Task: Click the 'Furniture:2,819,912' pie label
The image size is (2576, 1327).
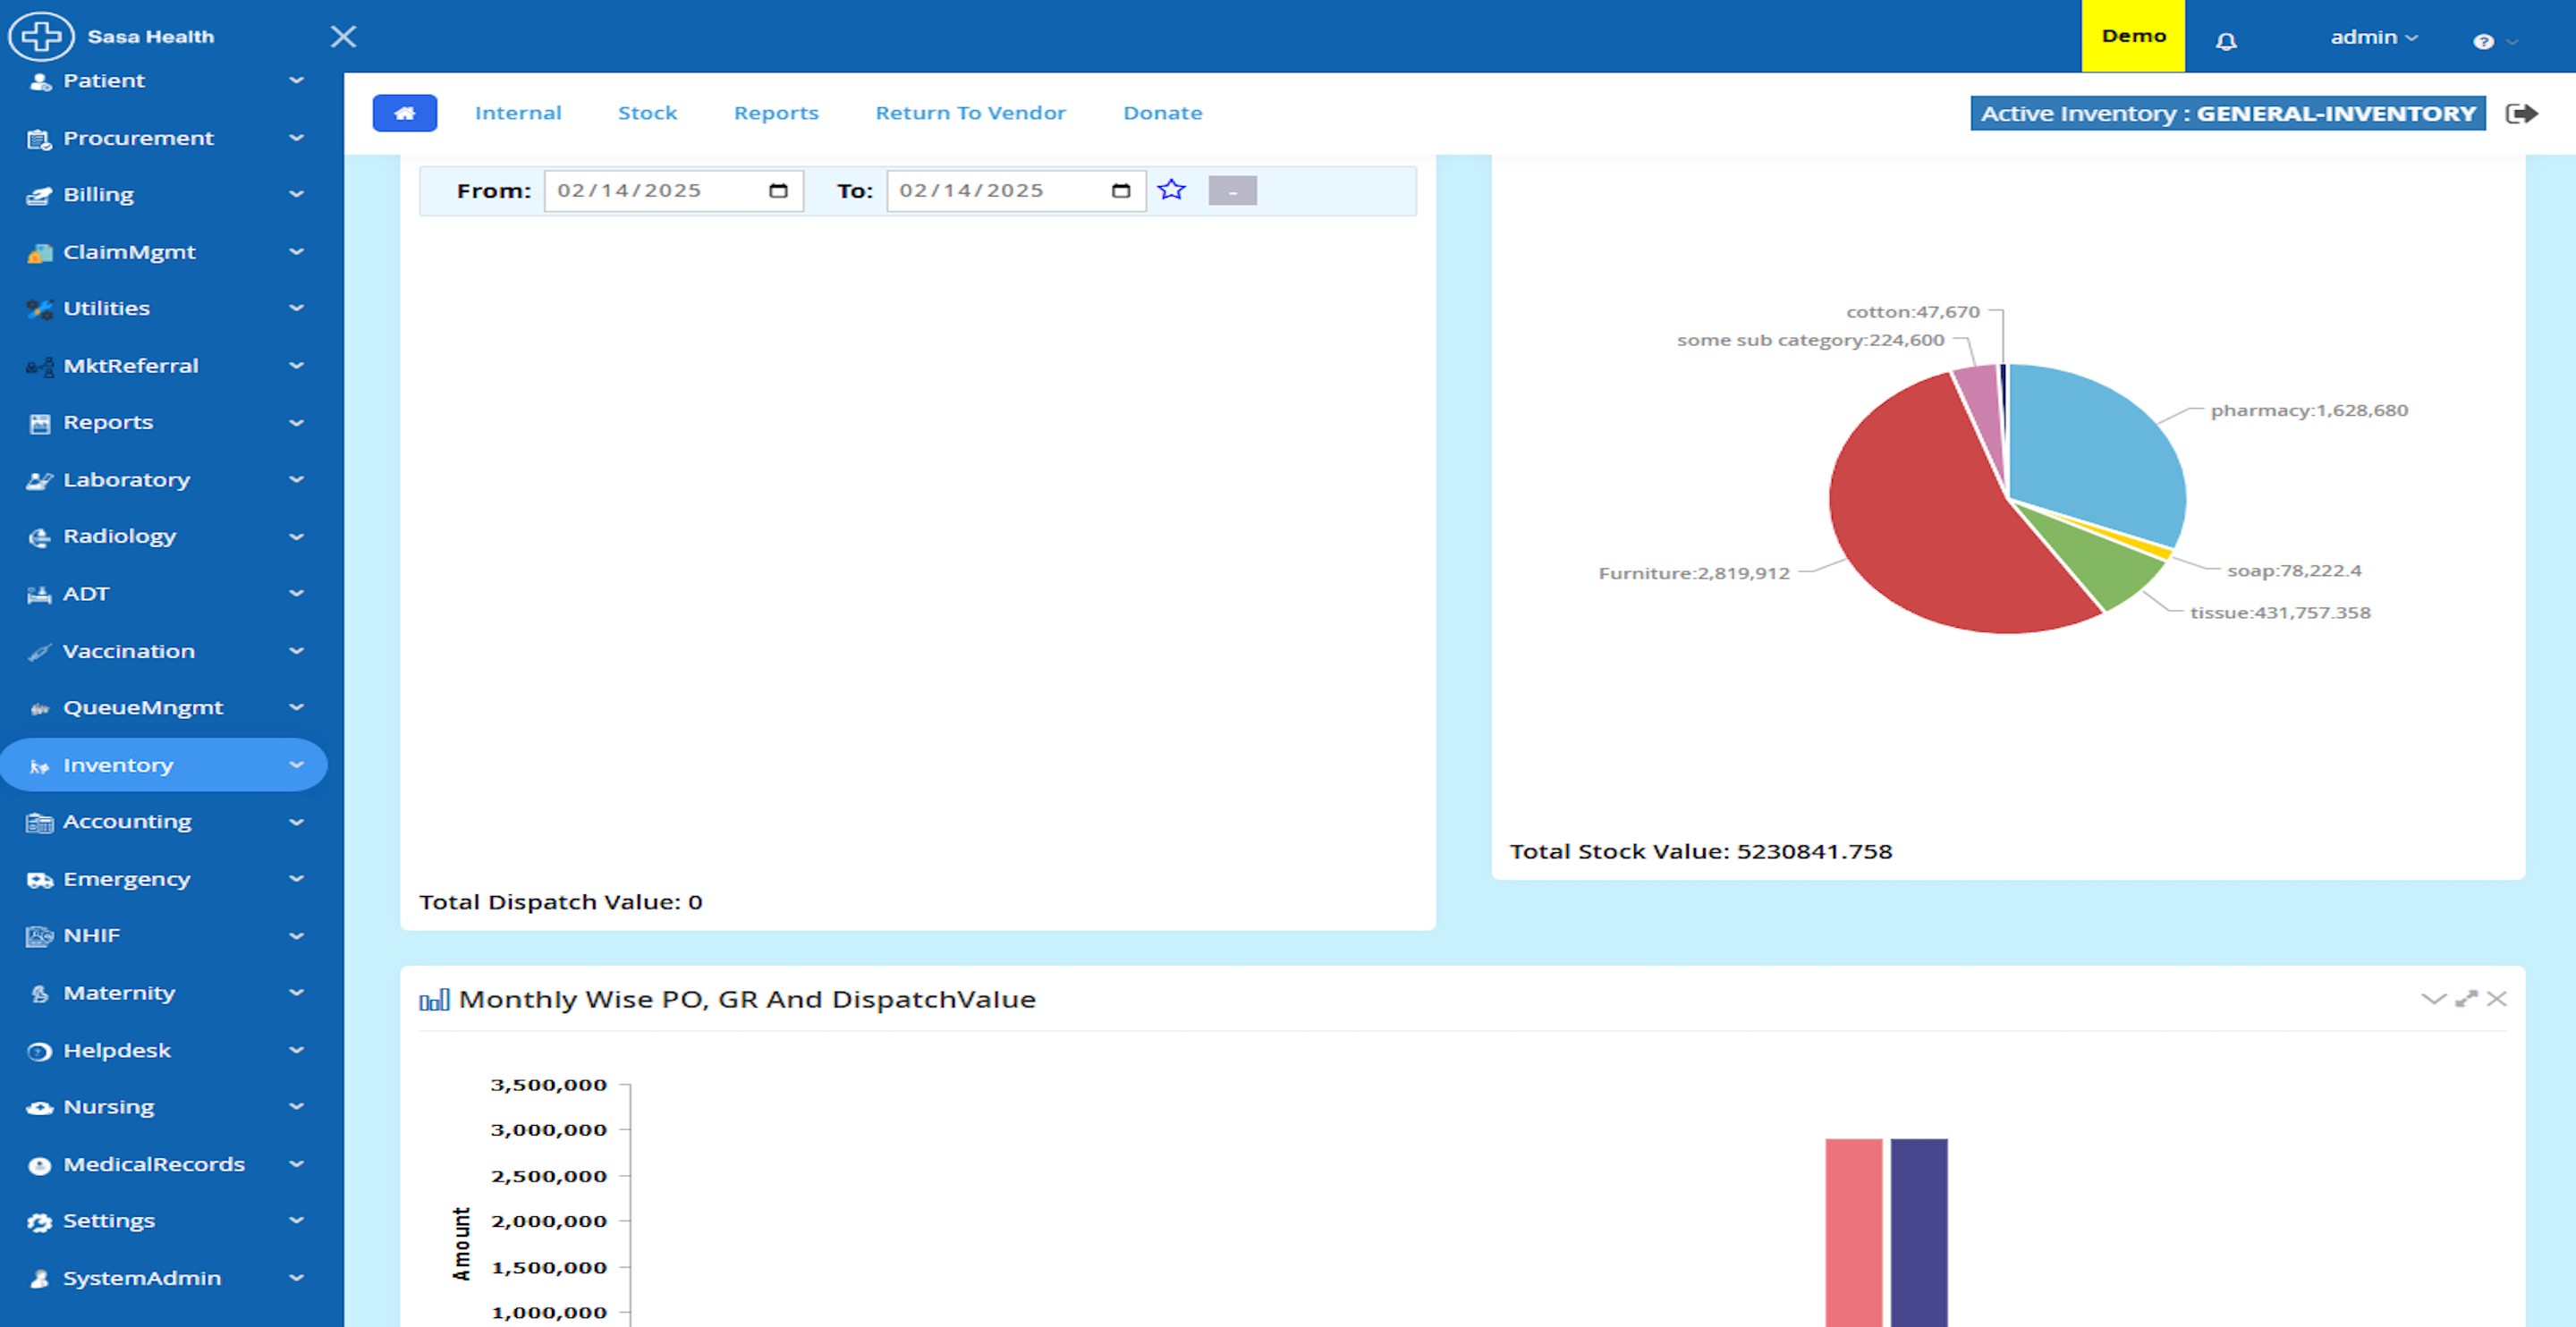Action: click(x=1694, y=573)
